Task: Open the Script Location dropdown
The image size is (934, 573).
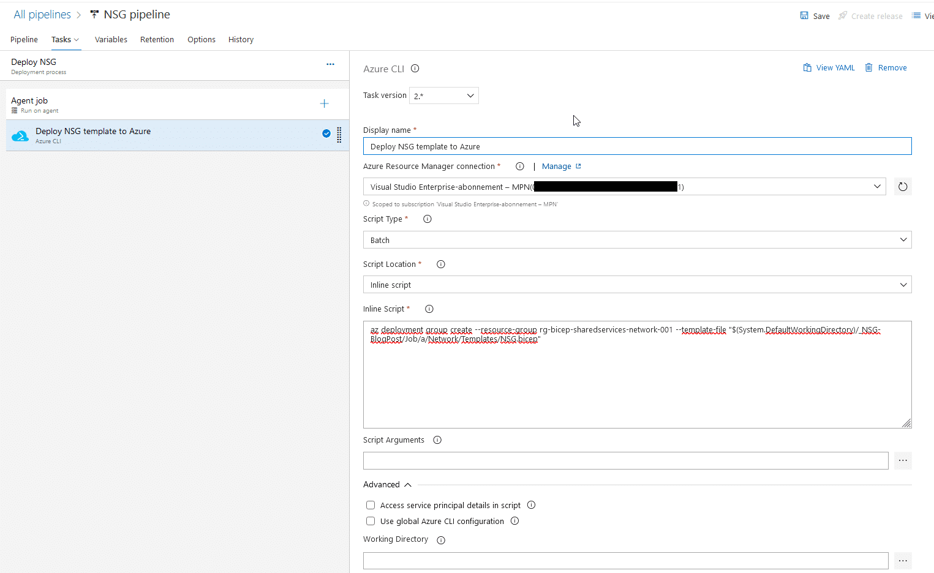Action: tap(637, 285)
